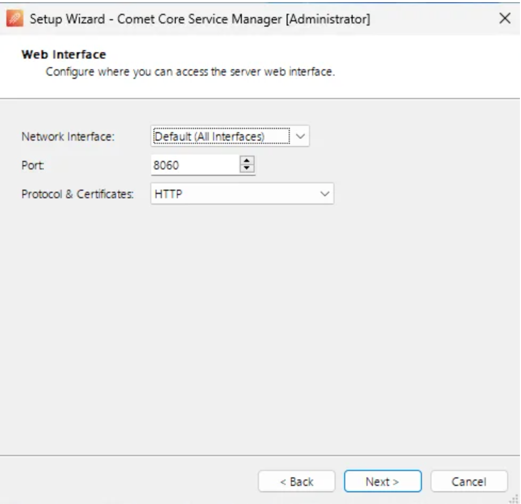521x504 pixels.
Task: Cancel the setup wizard
Action: pyautogui.click(x=468, y=481)
